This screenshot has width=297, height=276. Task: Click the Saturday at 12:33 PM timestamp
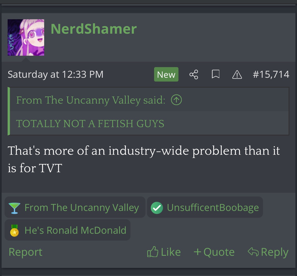pyautogui.click(x=55, y=74)
